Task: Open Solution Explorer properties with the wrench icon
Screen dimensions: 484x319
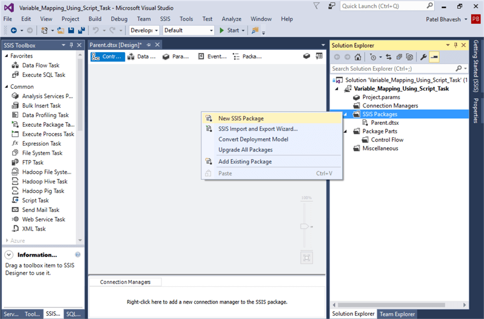Action: tap(423, 56)
